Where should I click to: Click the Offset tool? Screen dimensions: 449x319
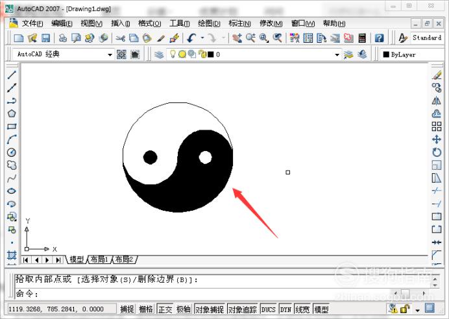(x=437, y=113)
